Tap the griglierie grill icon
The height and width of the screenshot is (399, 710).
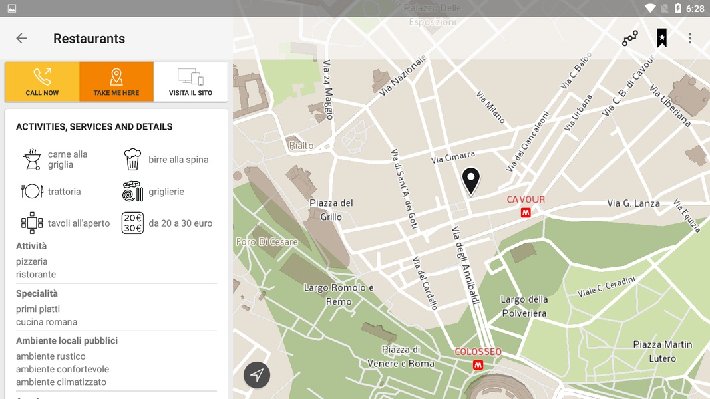132,192
